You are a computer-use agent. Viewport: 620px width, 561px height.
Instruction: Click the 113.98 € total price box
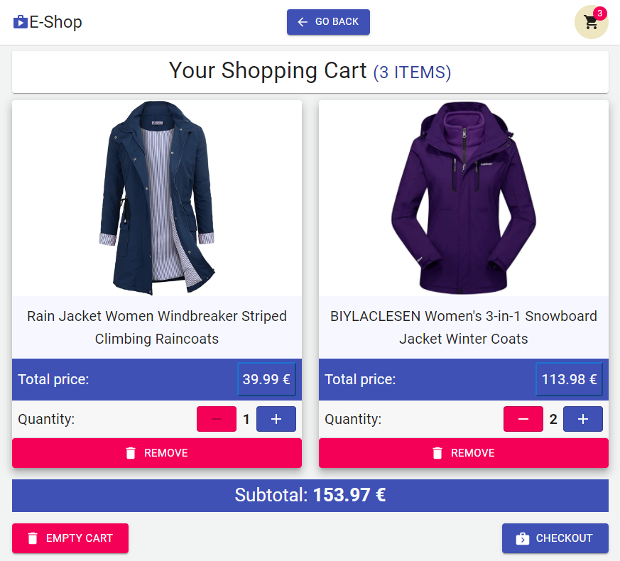coord(569,379)
